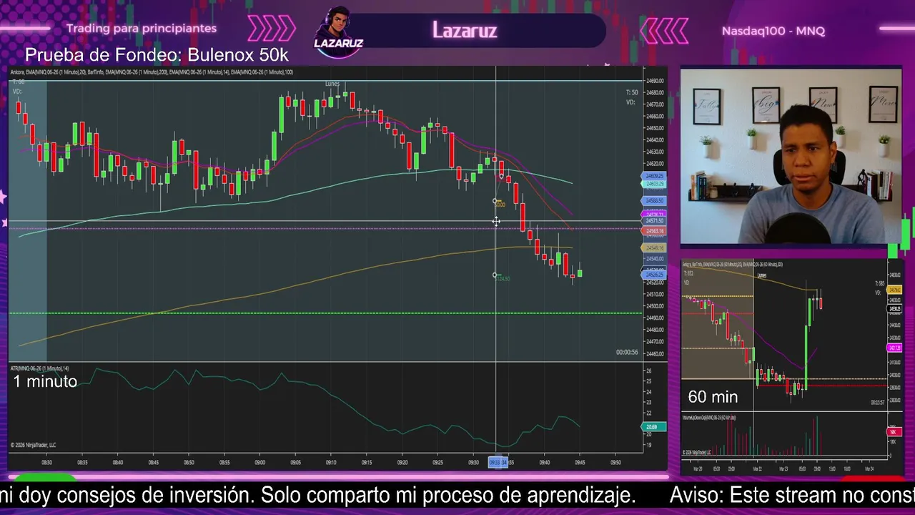Click the 60 min chart label

713,397
